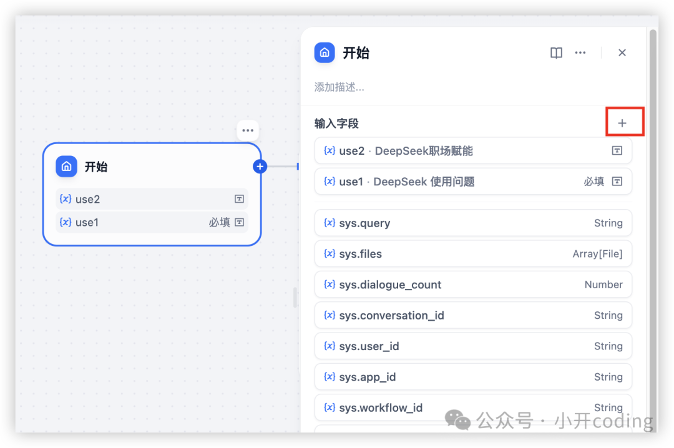
Task: Click text-type icon on node's use1 row
Action: point(240,222)
